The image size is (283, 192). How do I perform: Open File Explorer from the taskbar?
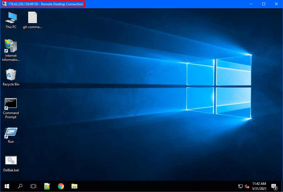[74, 186]
